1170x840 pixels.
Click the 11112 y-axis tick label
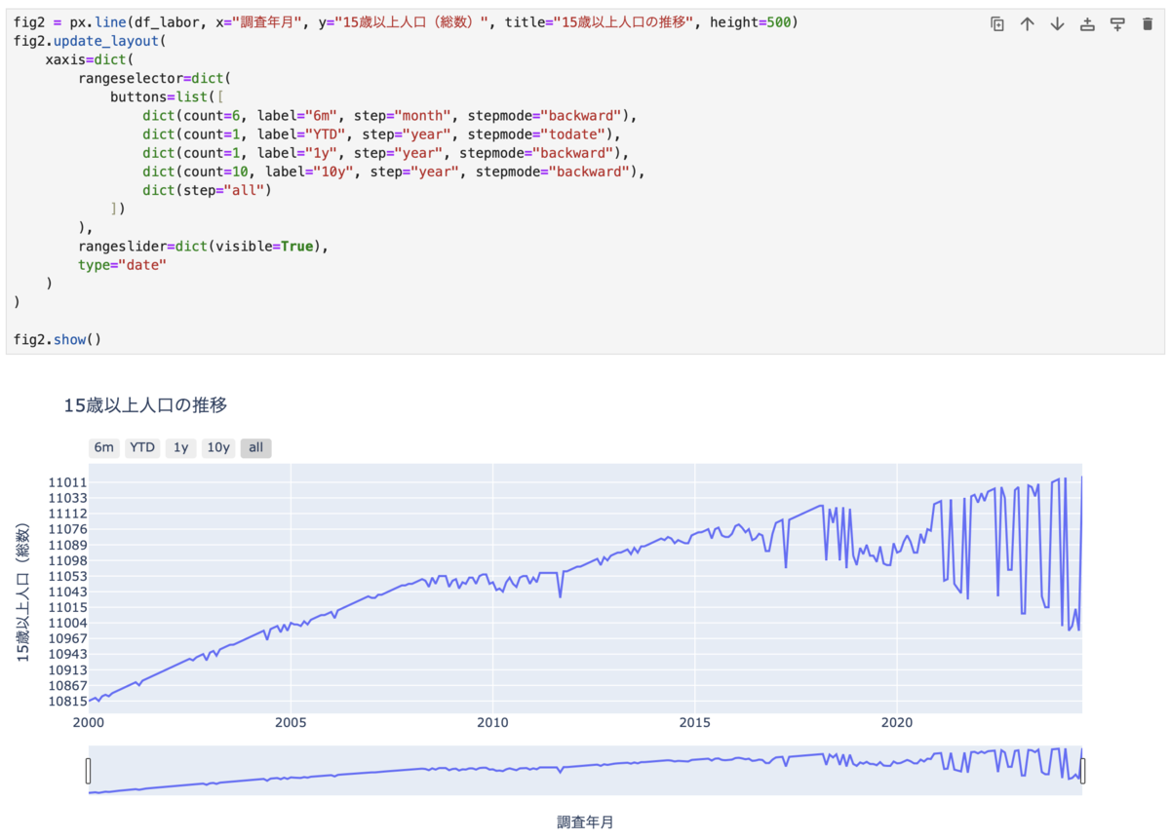(67, 514)
